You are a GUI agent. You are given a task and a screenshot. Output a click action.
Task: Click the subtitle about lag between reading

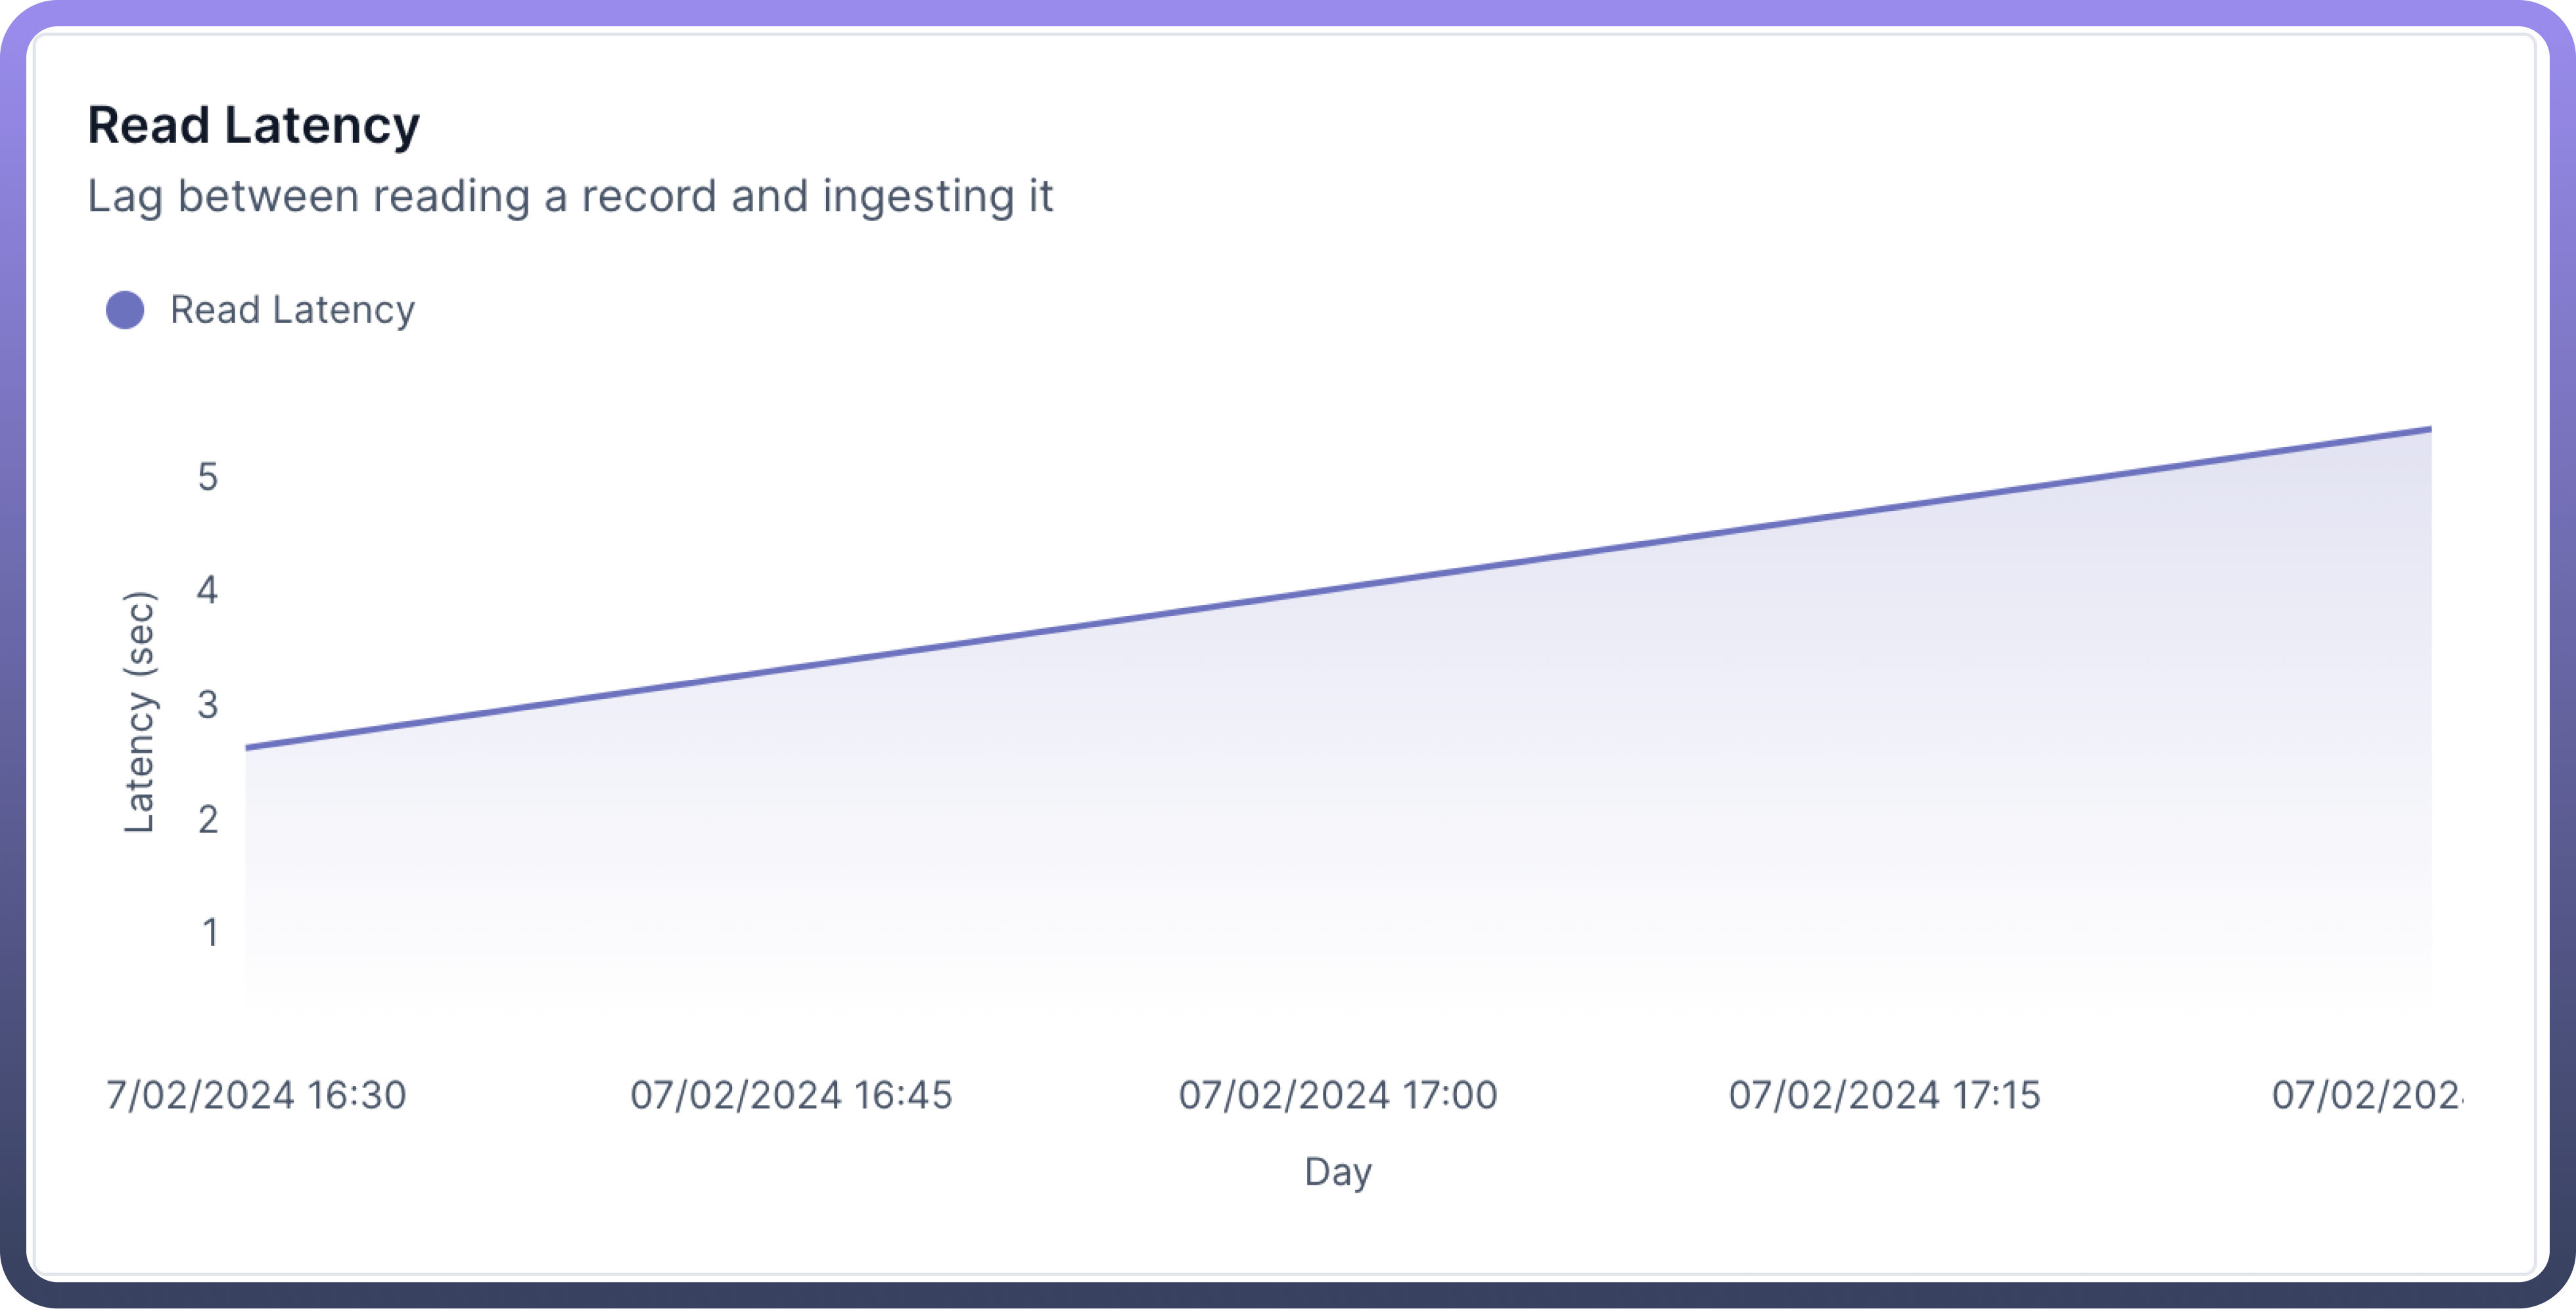tap(570, 196)
